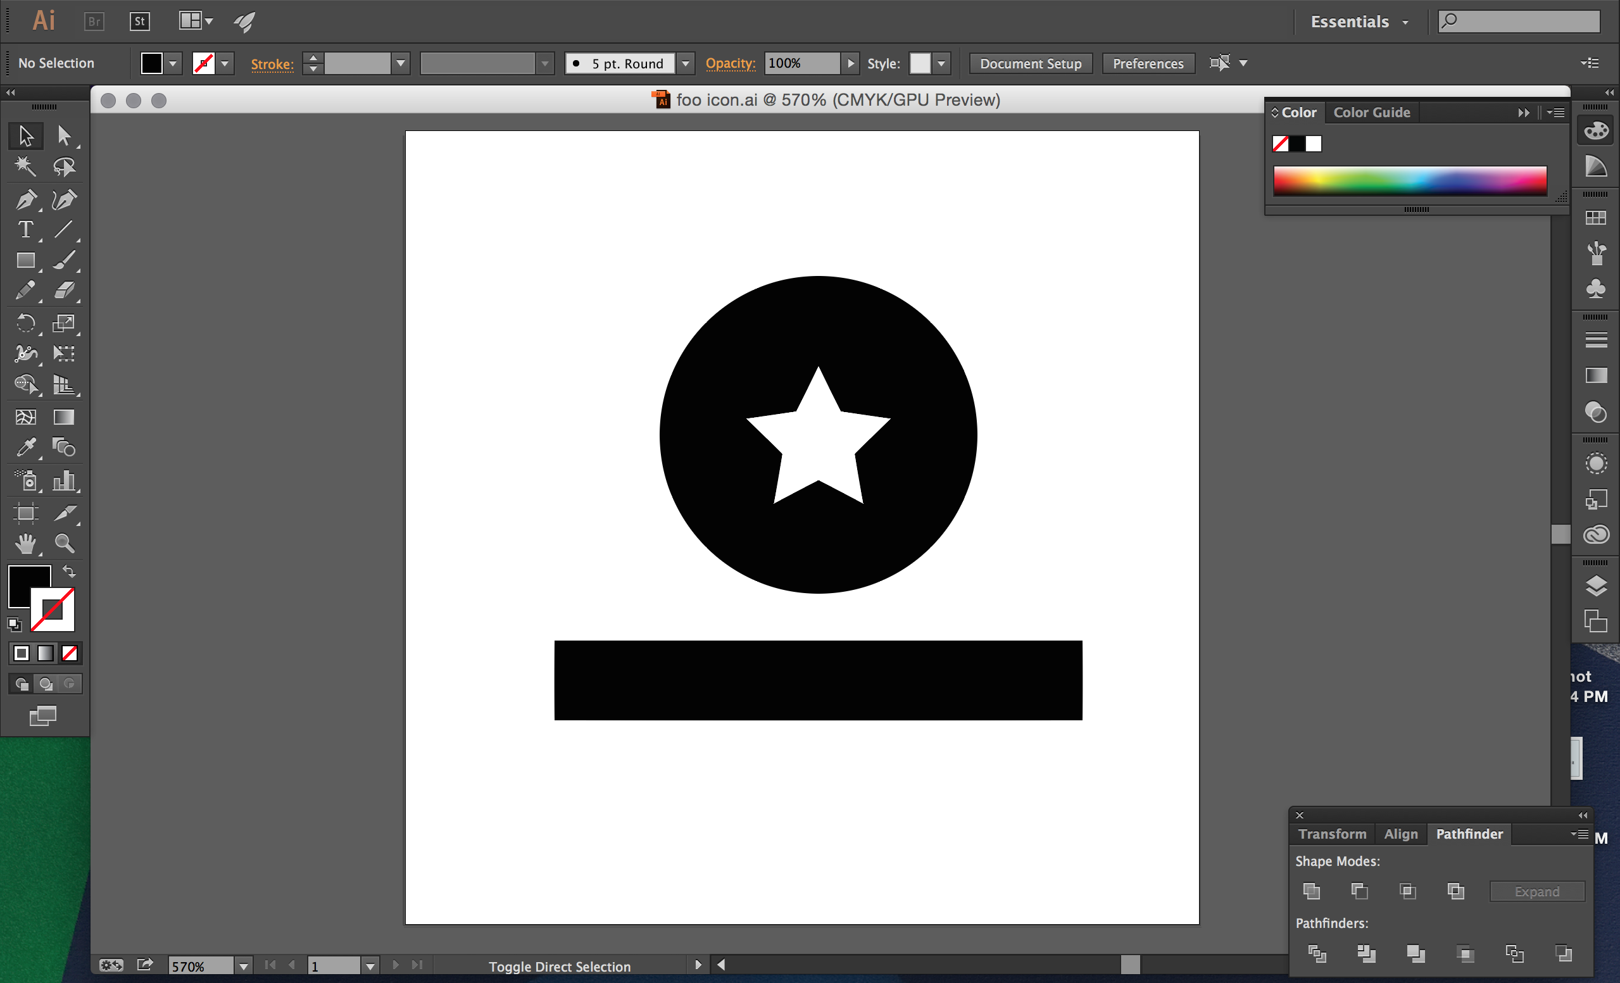Select the Hand tool
This screenshot has height=983, width=1620.
tap(26, 543)
